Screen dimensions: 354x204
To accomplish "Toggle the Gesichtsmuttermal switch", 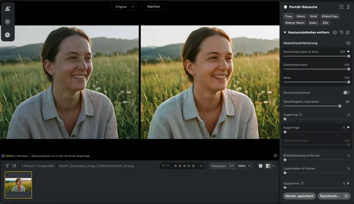I will click(x=347, y=92).
